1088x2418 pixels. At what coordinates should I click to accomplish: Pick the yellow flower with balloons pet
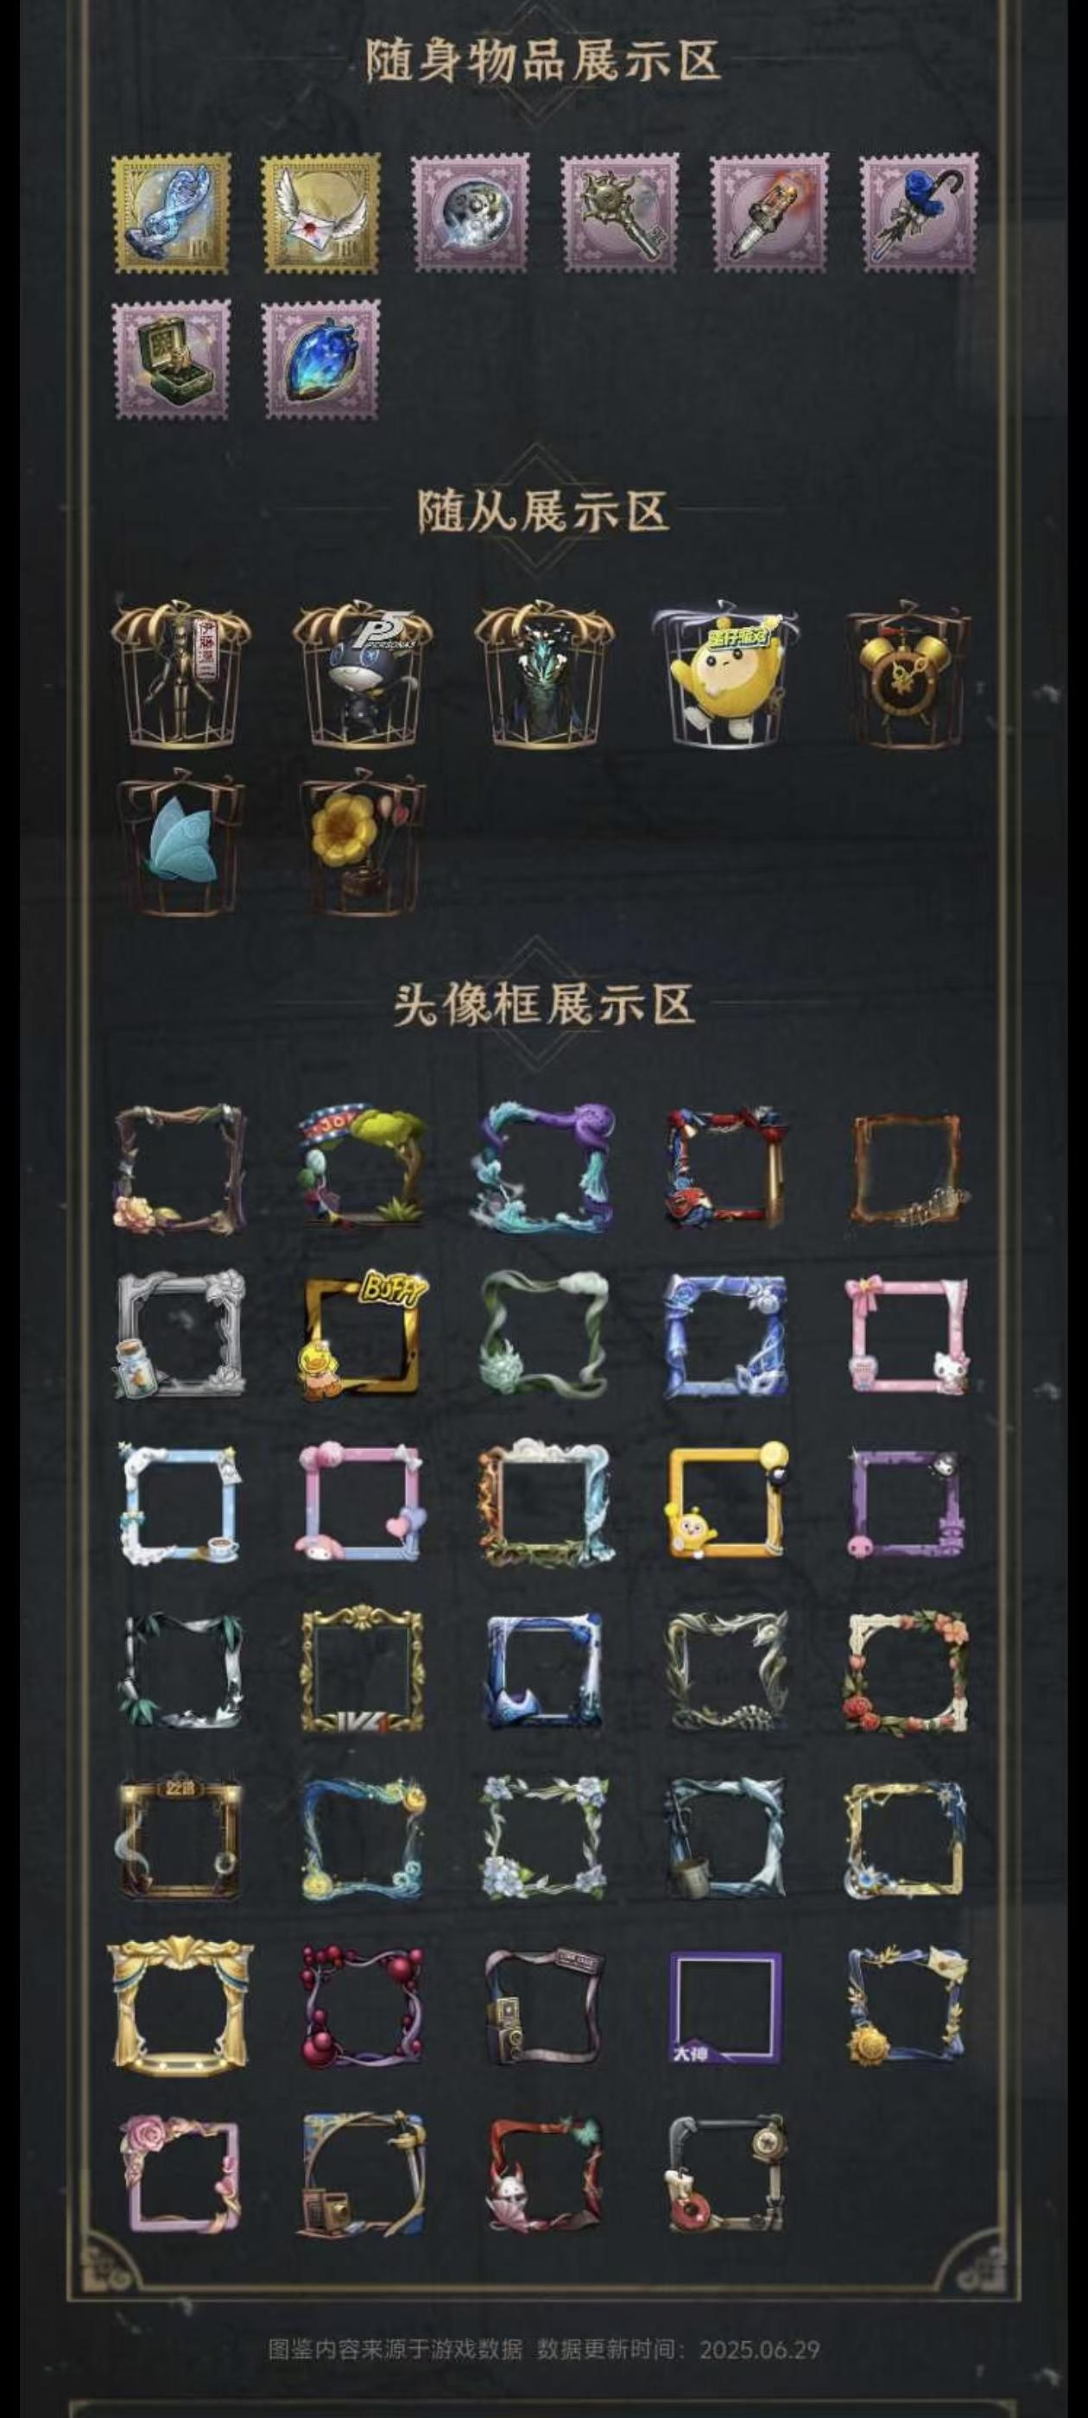[362, 842]
